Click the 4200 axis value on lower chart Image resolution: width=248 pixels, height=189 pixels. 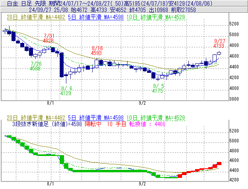234,180
